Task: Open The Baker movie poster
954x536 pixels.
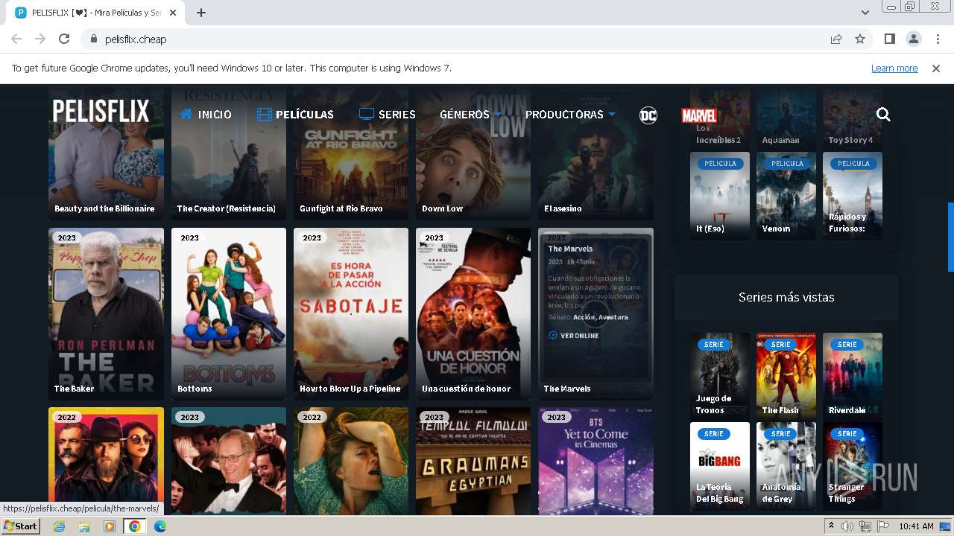Action: coord(106,313)
